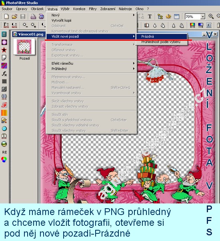Click the New document icon
The width and height of the screenshot is (220, 241).
tap(6, 16)
